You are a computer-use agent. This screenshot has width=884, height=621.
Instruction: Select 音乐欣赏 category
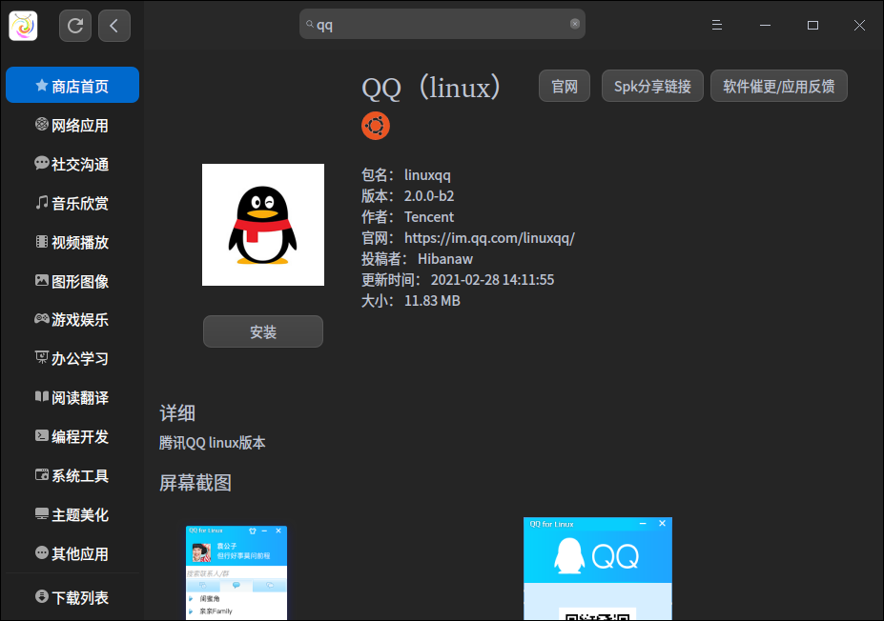coord(72,203)
